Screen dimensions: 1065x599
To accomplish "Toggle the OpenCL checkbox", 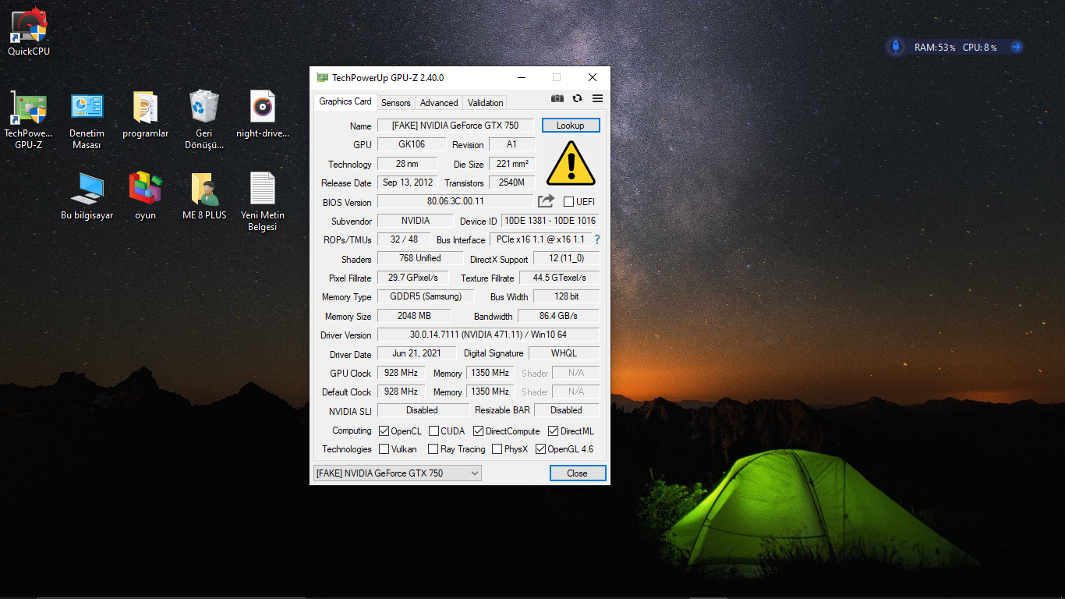I will (384, 431).
